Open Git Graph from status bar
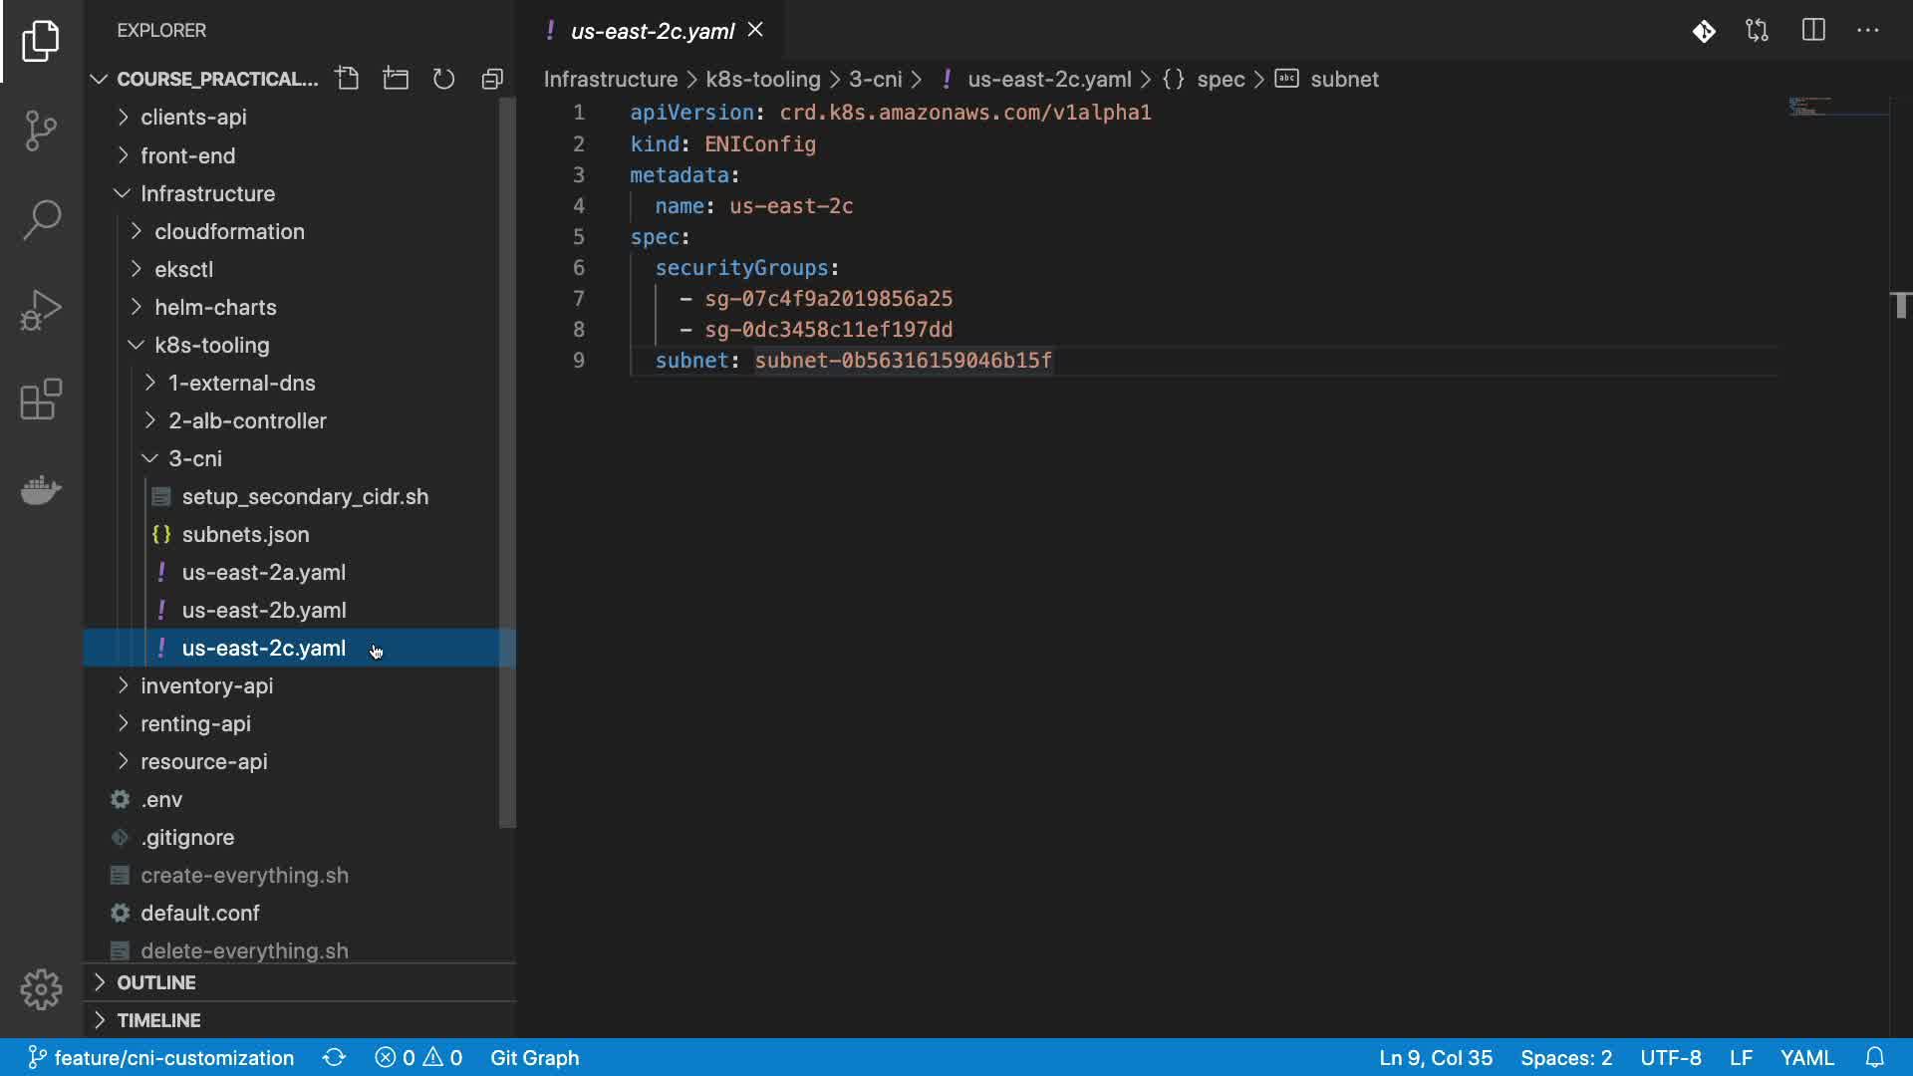Image resolution: width=1913 pixels, height=1076 pixels. (x=534, y=1057)
